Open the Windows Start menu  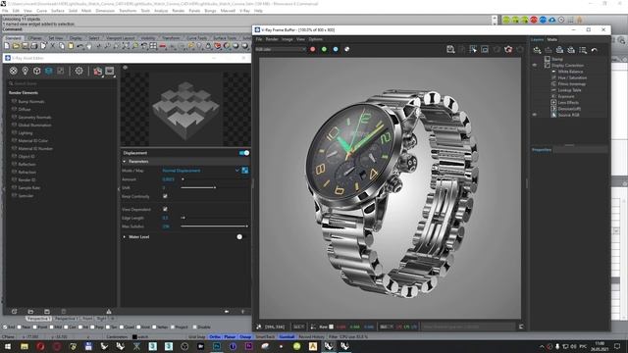(7, 346)
